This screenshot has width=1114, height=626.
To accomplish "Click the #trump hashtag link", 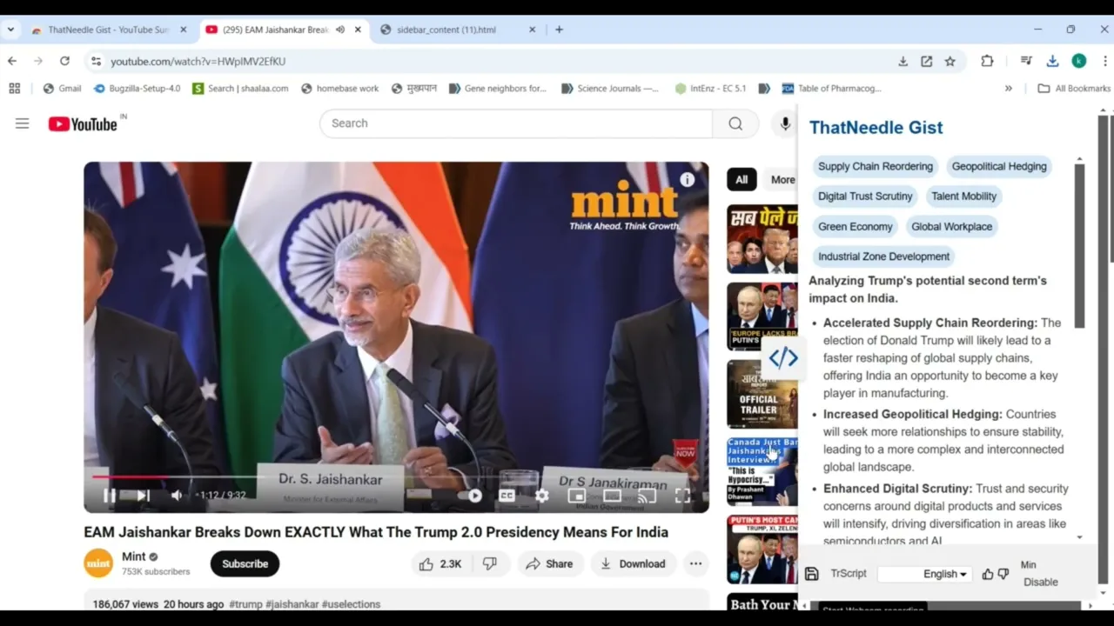I will 245,604.
